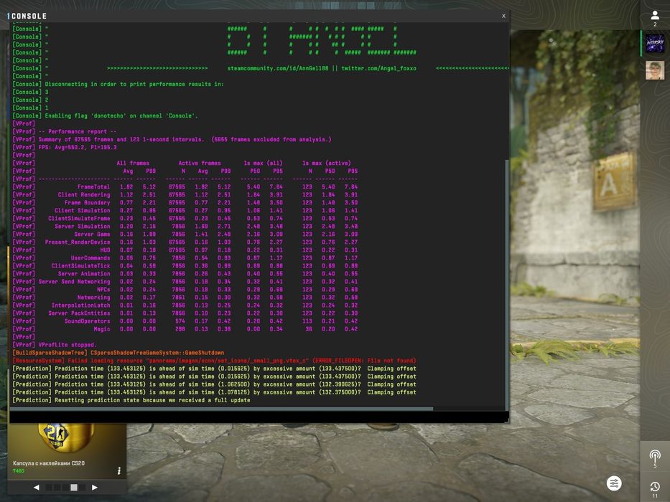Click the blue purple friend avatar

click(655, 44)
